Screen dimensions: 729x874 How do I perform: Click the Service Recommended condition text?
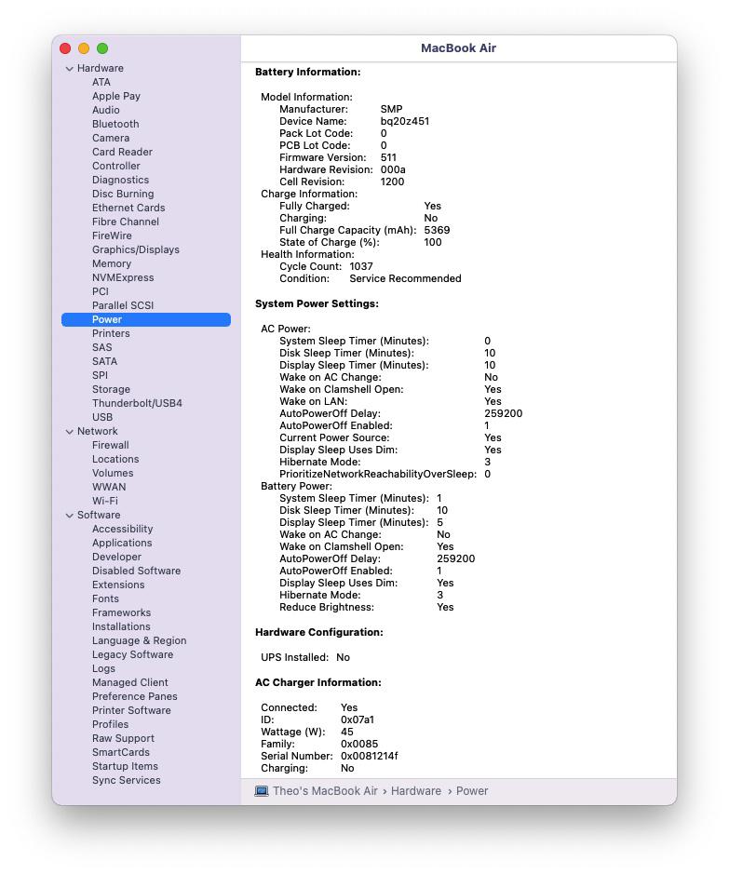[405, 278]
